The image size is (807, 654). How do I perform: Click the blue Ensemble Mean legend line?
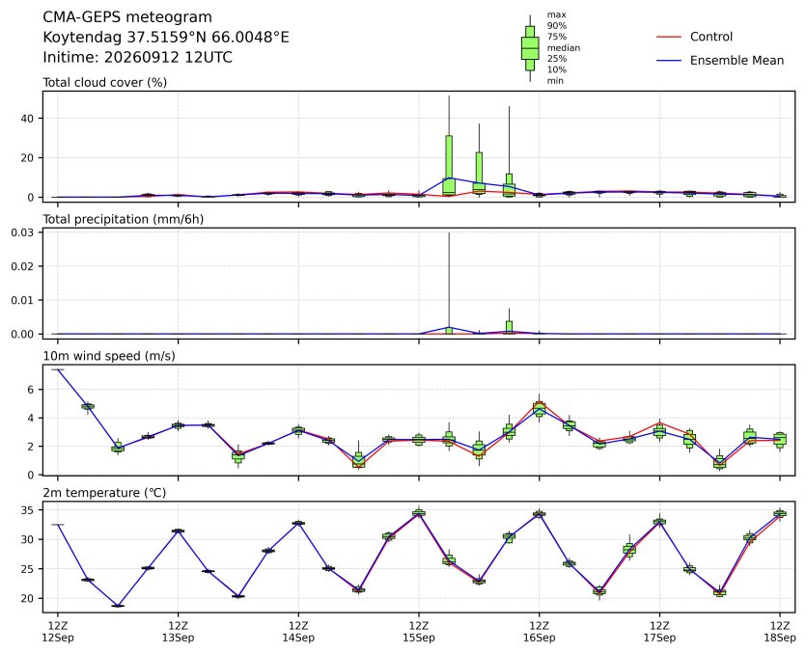[x=669, y=61]
